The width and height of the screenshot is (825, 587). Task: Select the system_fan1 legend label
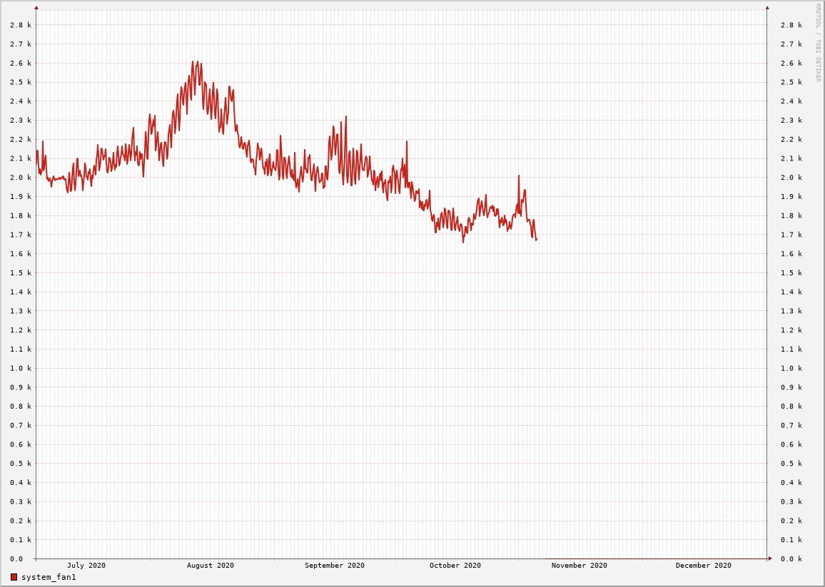tap(49, 577)
